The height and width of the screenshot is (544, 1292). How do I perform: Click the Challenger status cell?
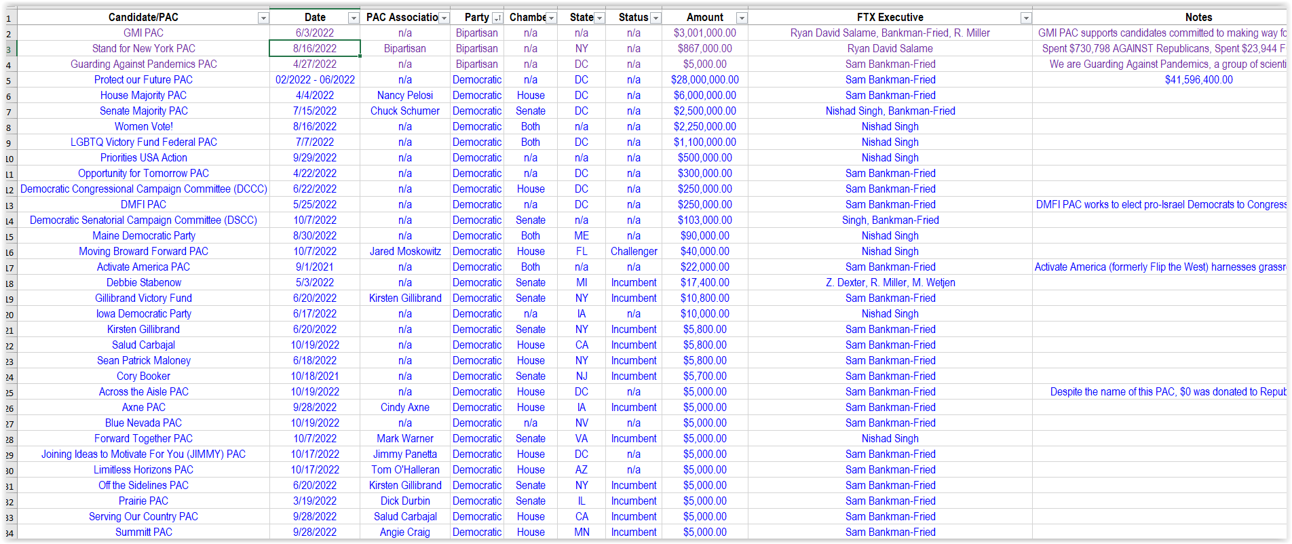pos(634,252)
